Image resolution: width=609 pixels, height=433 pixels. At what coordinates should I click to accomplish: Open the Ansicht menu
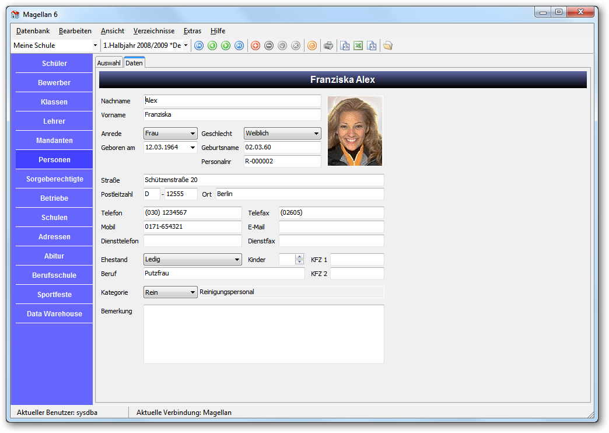click(x=112, y=31)
